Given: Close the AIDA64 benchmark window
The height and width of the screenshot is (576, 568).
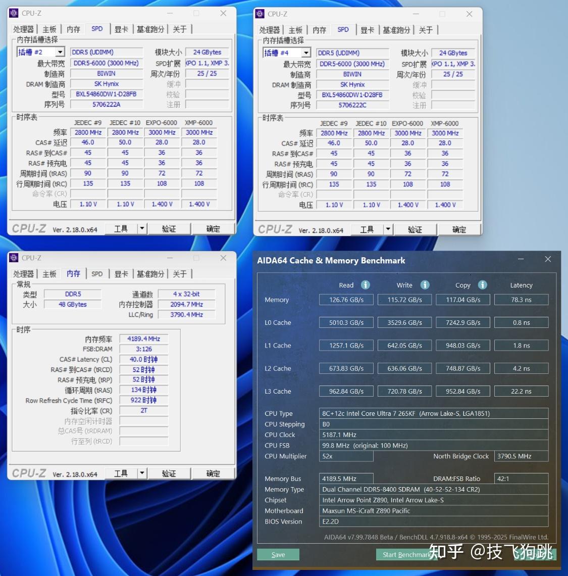Looking at the screenshot, I should pos(548,259).
